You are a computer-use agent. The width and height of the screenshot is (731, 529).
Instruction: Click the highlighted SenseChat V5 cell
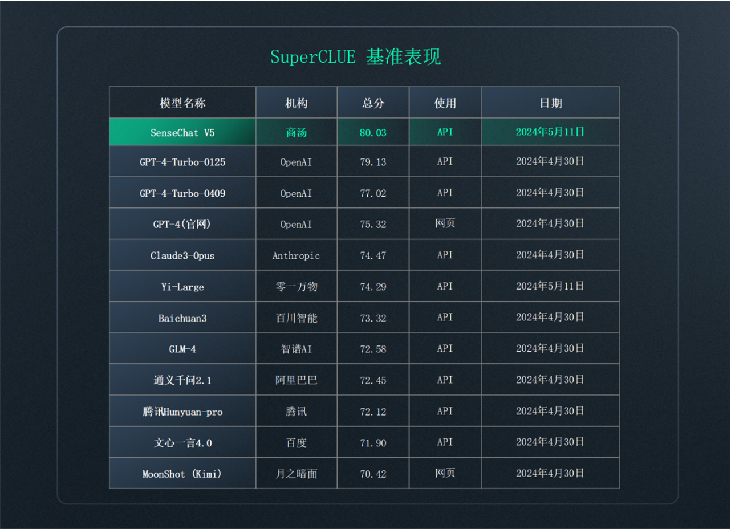[182, 132]
